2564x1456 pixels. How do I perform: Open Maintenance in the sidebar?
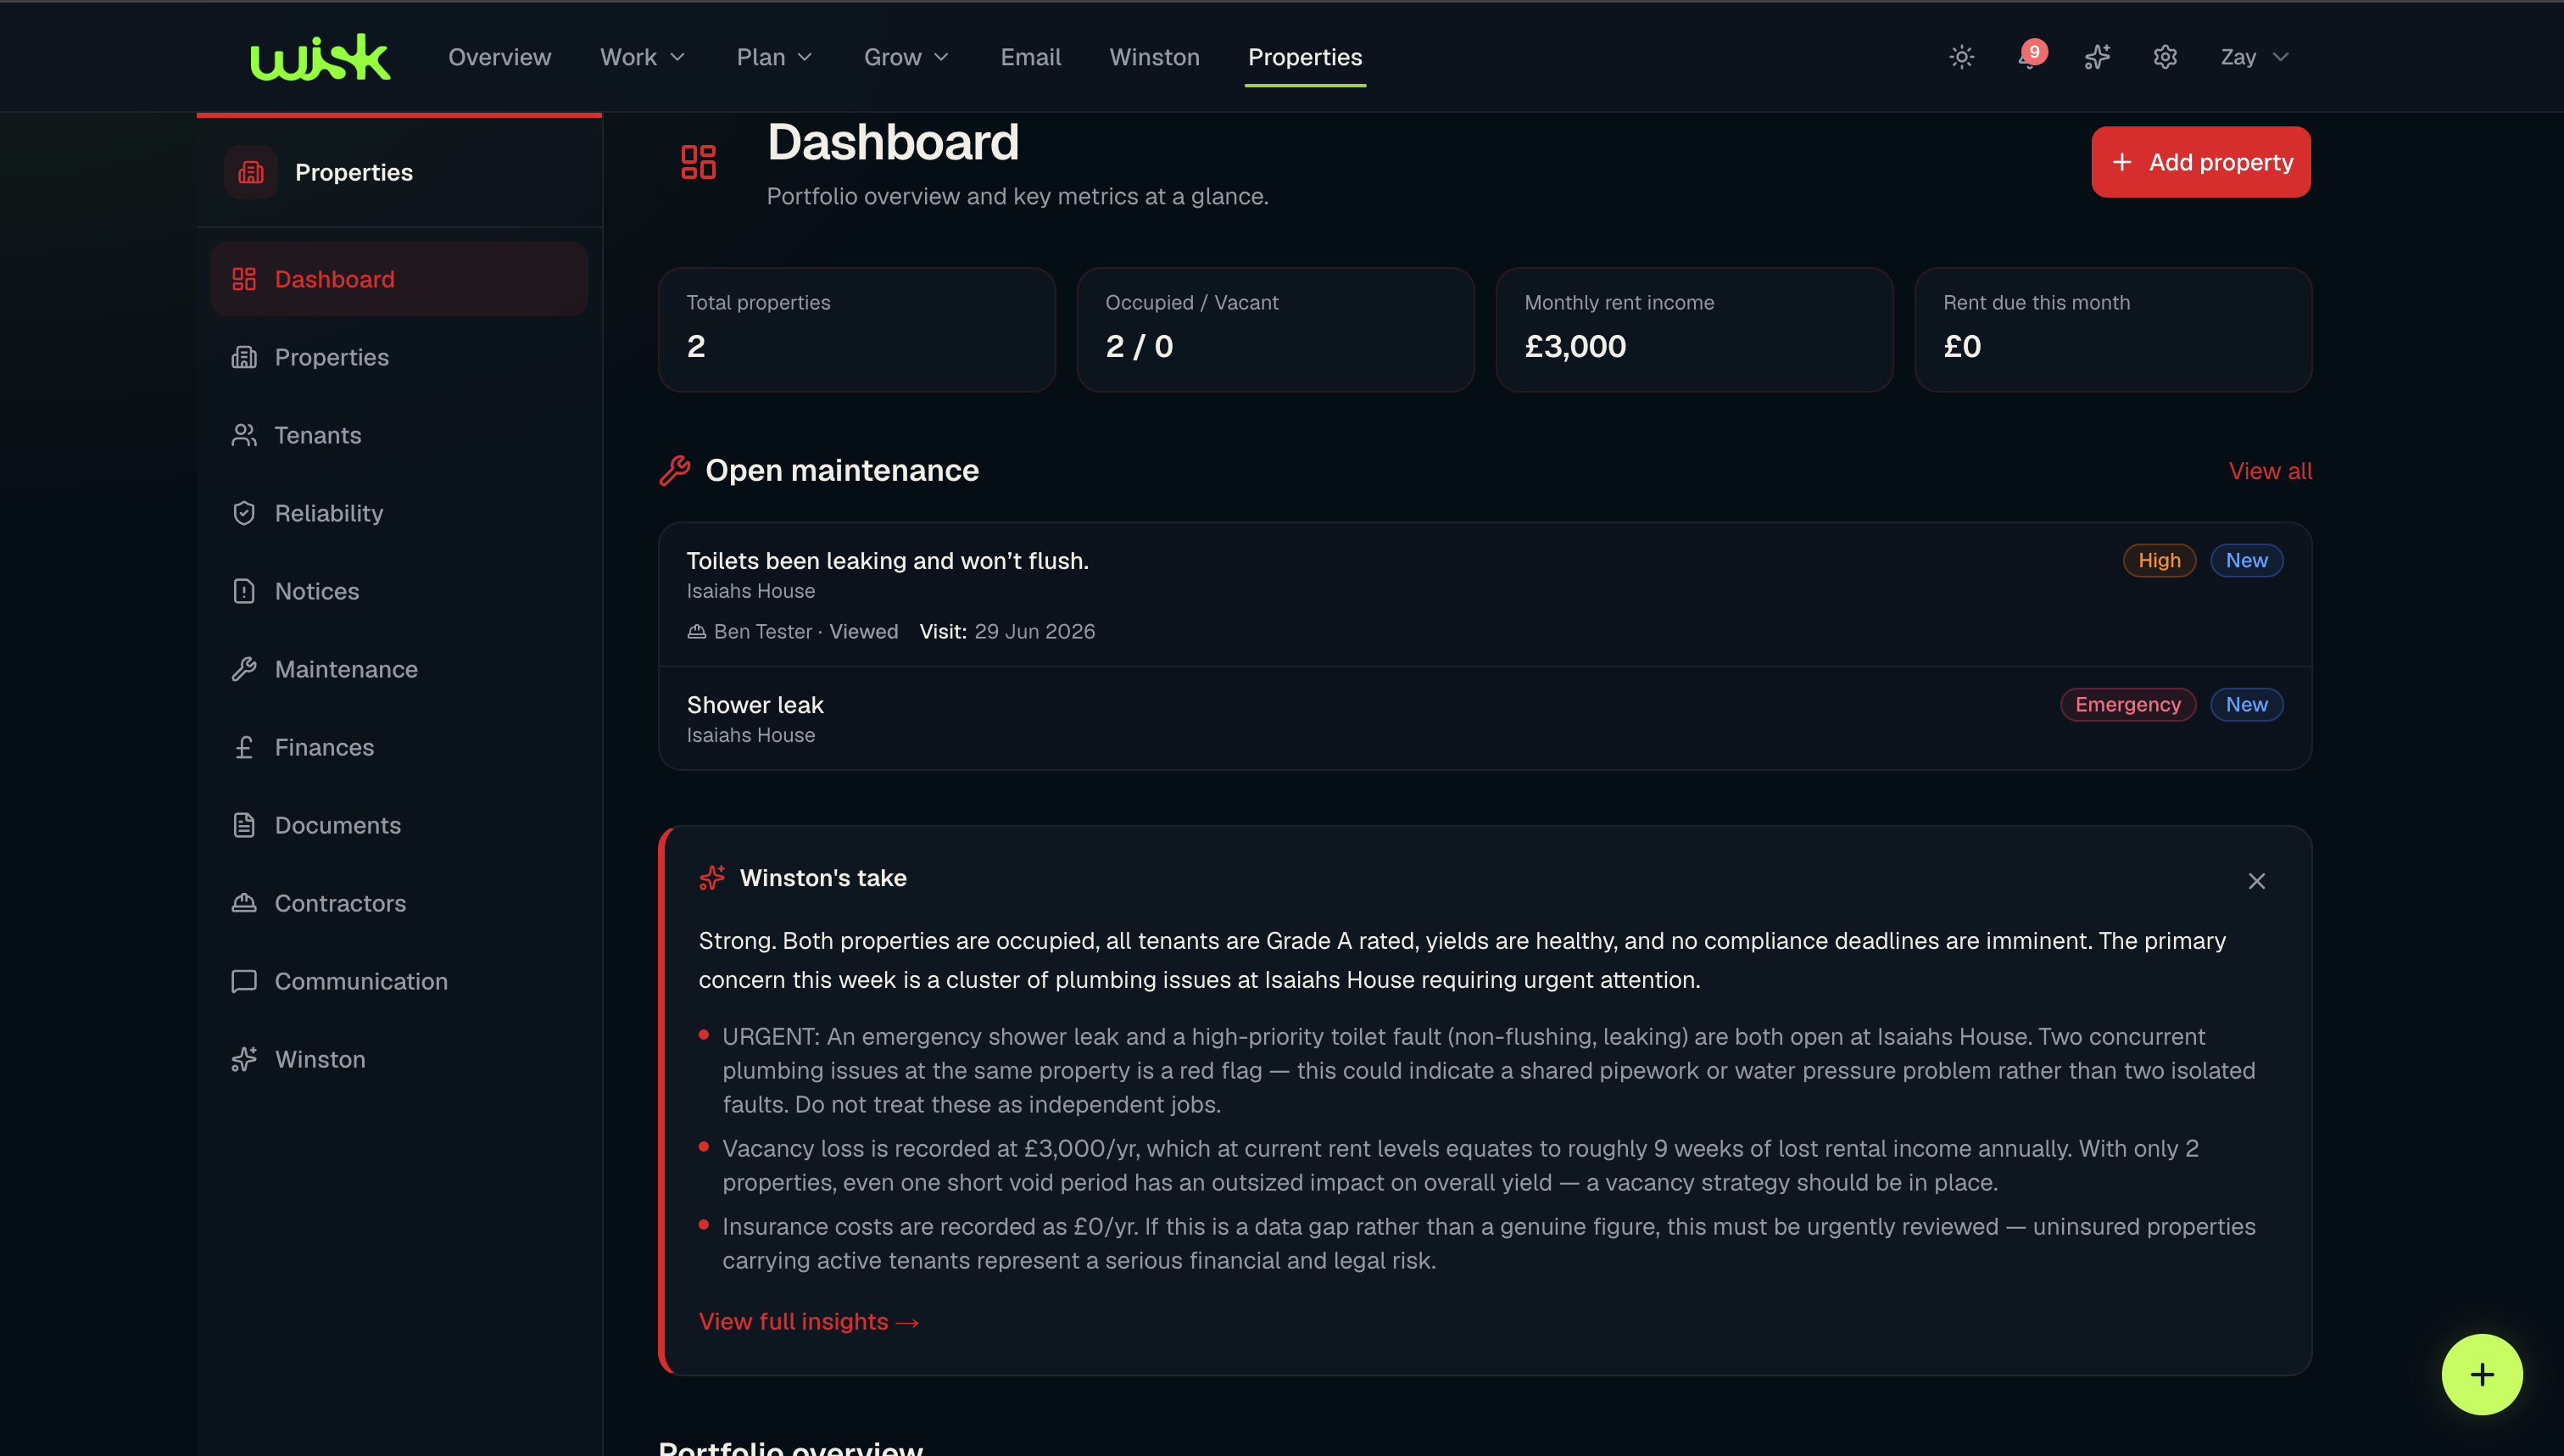(399, 669)
